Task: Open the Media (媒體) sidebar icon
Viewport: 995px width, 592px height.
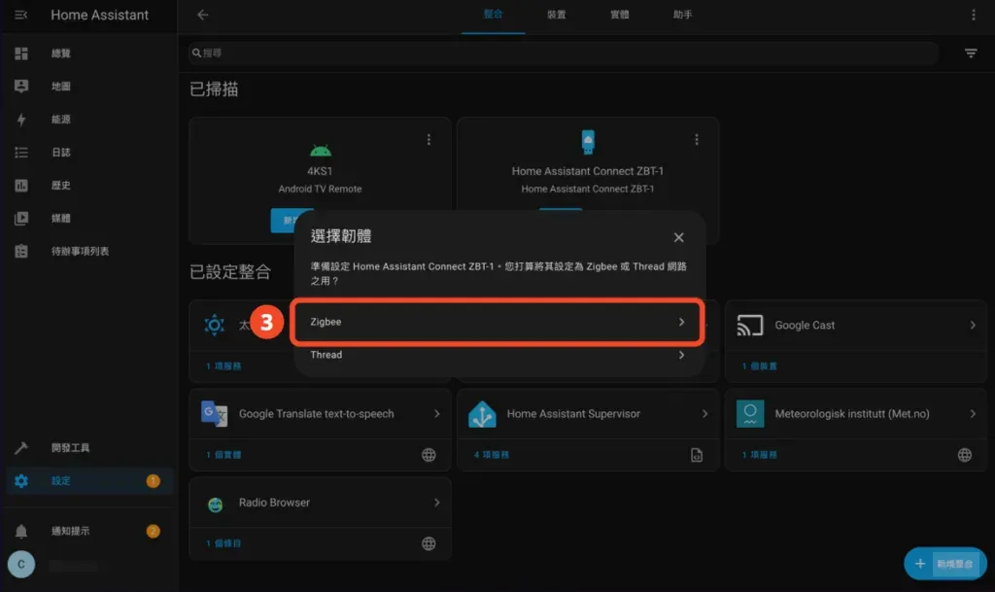Action: point(19,218)
